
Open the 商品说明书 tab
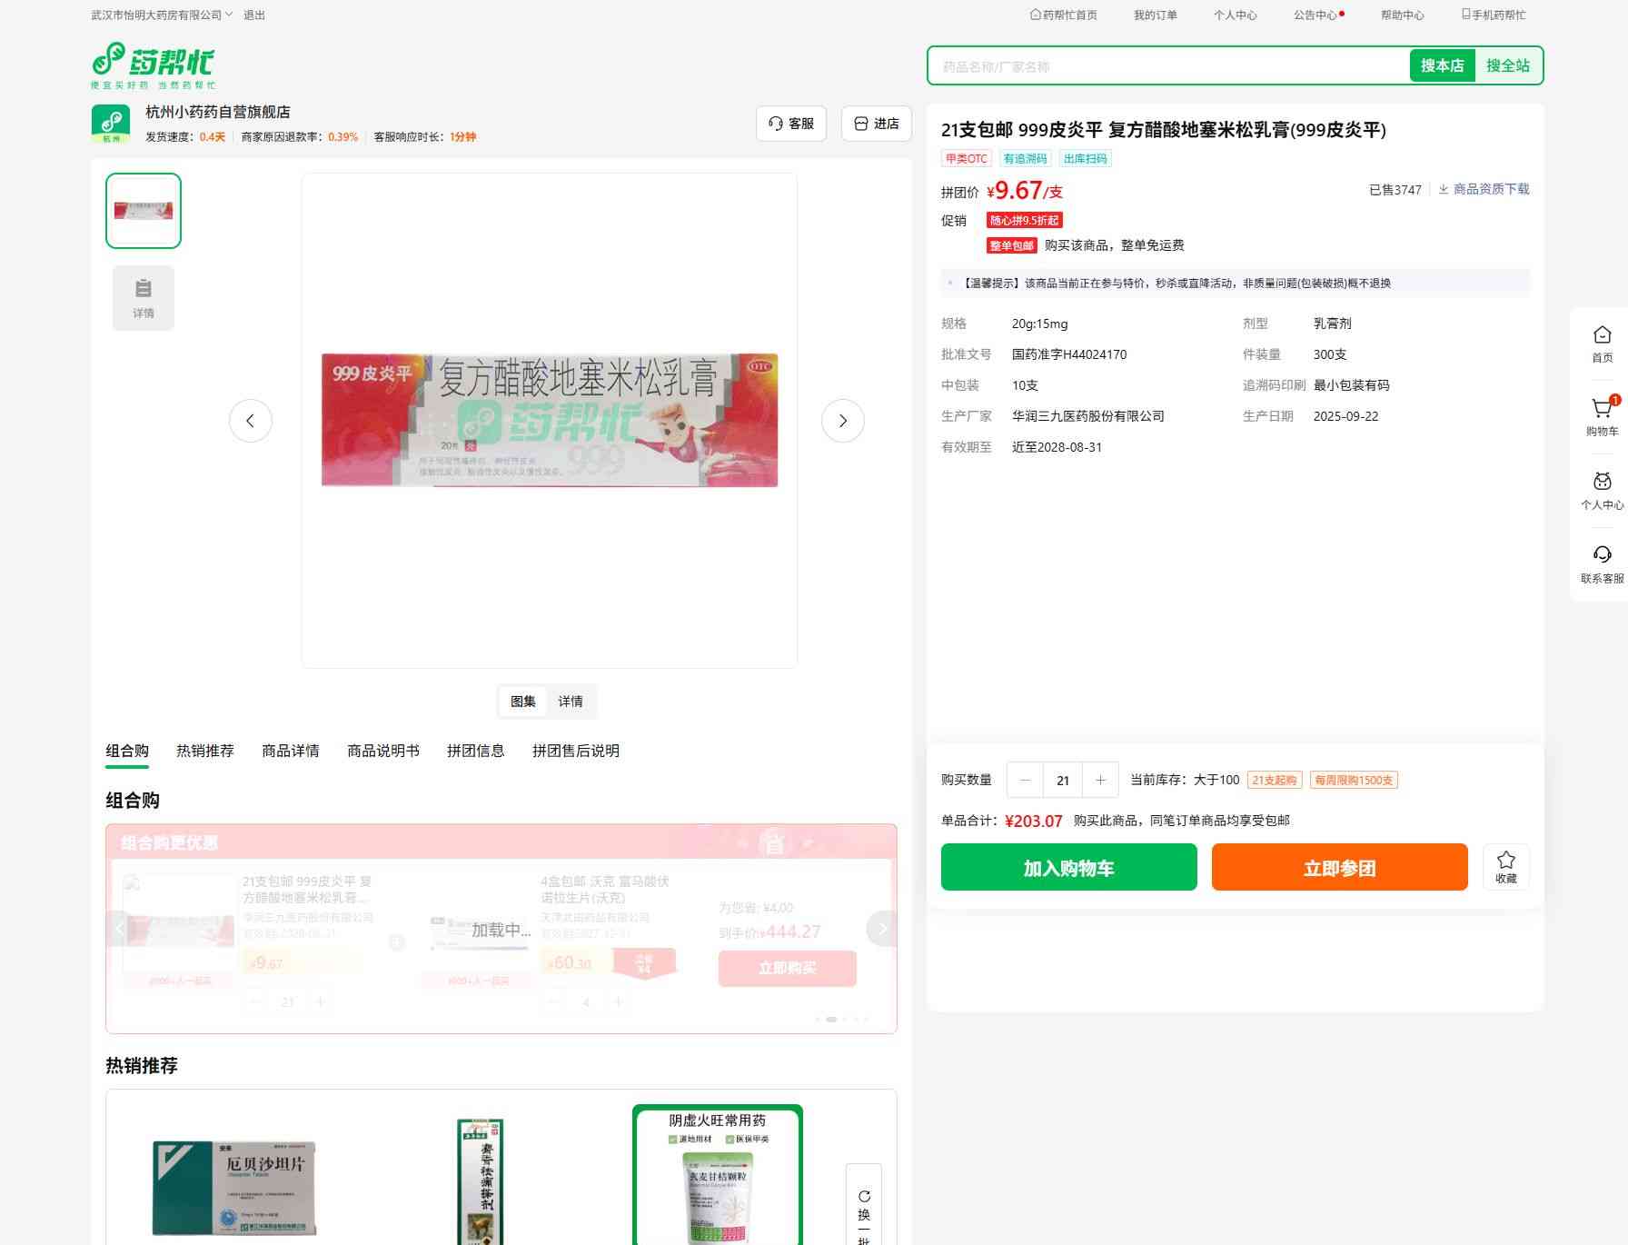(383, 751)
